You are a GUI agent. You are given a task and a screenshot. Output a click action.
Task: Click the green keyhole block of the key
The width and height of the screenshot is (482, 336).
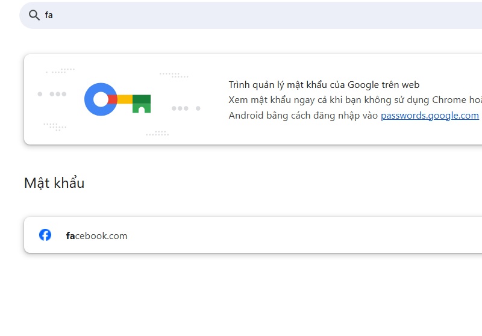(142, 104)
